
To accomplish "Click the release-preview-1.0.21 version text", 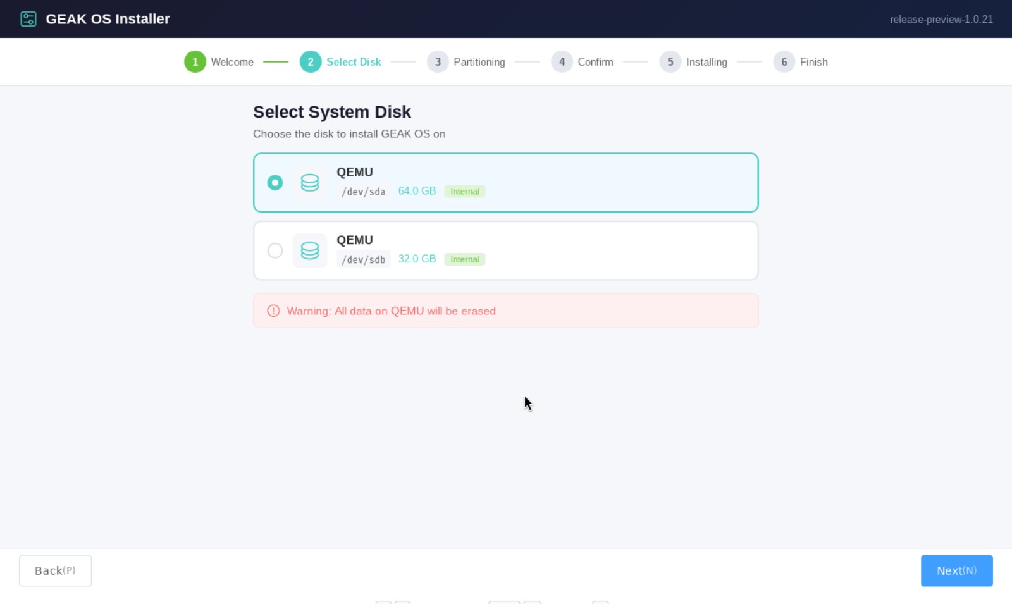I will coord(941,19).
